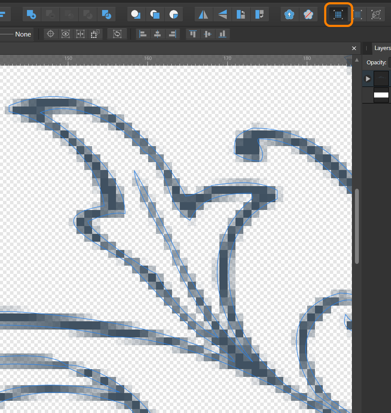Click the Xor boolean operation icon
This screenshot has width=391, height=413.
point(88,14)
